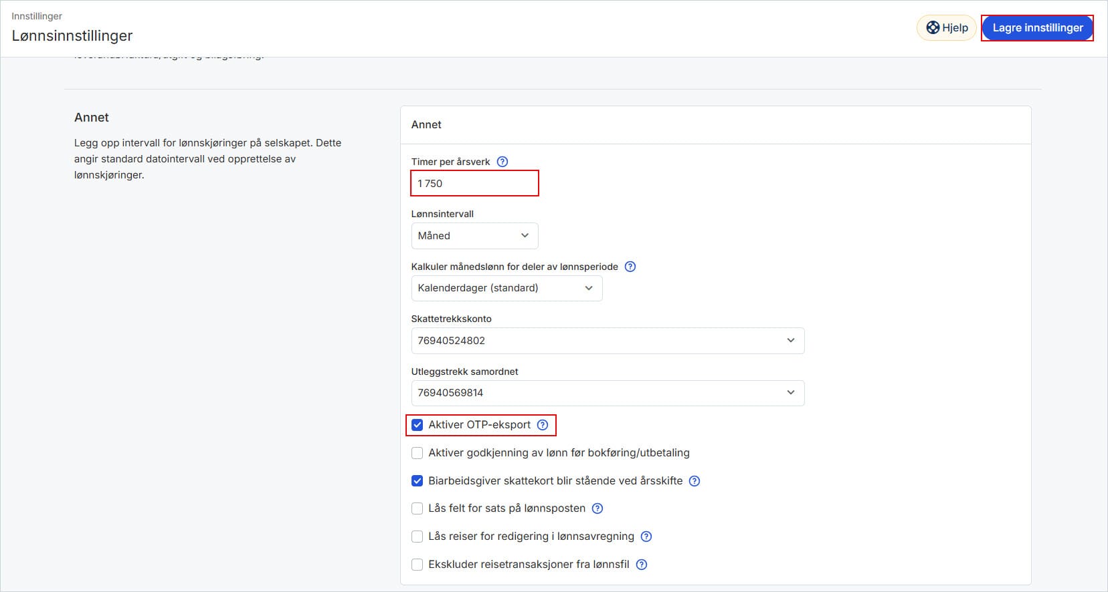Enable Aktiver godkjenning av lønn checkbox
Image resolution: width=1108 pixels, height=592 pixels.
click(417, 453)
